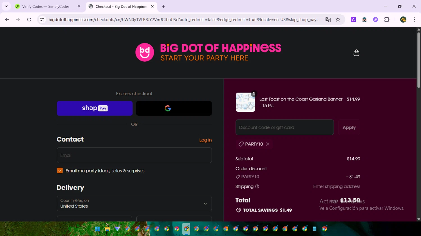421x236 pixels.
Task: Focus the Email input field
Action: (134, 155)
